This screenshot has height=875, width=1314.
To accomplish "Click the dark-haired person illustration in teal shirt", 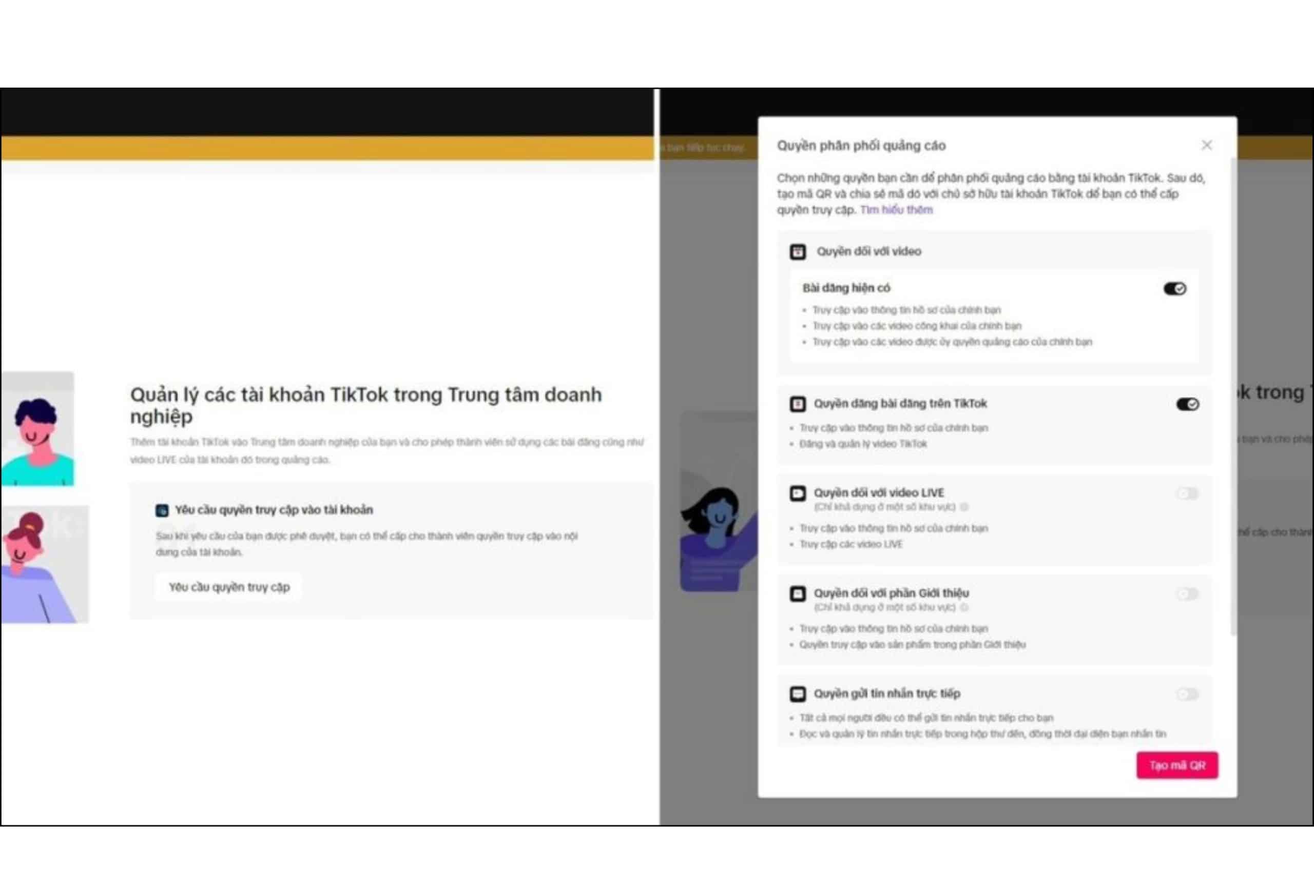I will coord(37,429).
